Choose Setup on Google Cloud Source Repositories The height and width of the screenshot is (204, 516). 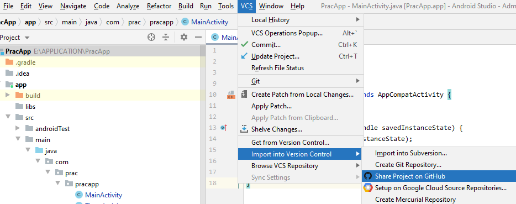[x=439, y=188]
